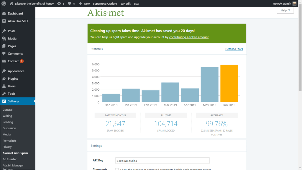Open Akismet Anti-Spam submenu item
Screen dimensions: 302x170
tap(15, 153)
